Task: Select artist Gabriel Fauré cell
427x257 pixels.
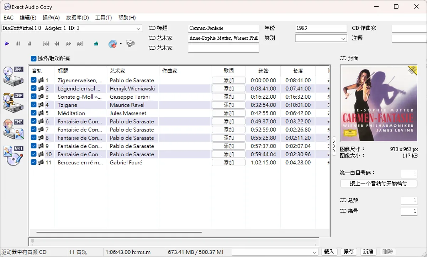Action: pos(126,163)
